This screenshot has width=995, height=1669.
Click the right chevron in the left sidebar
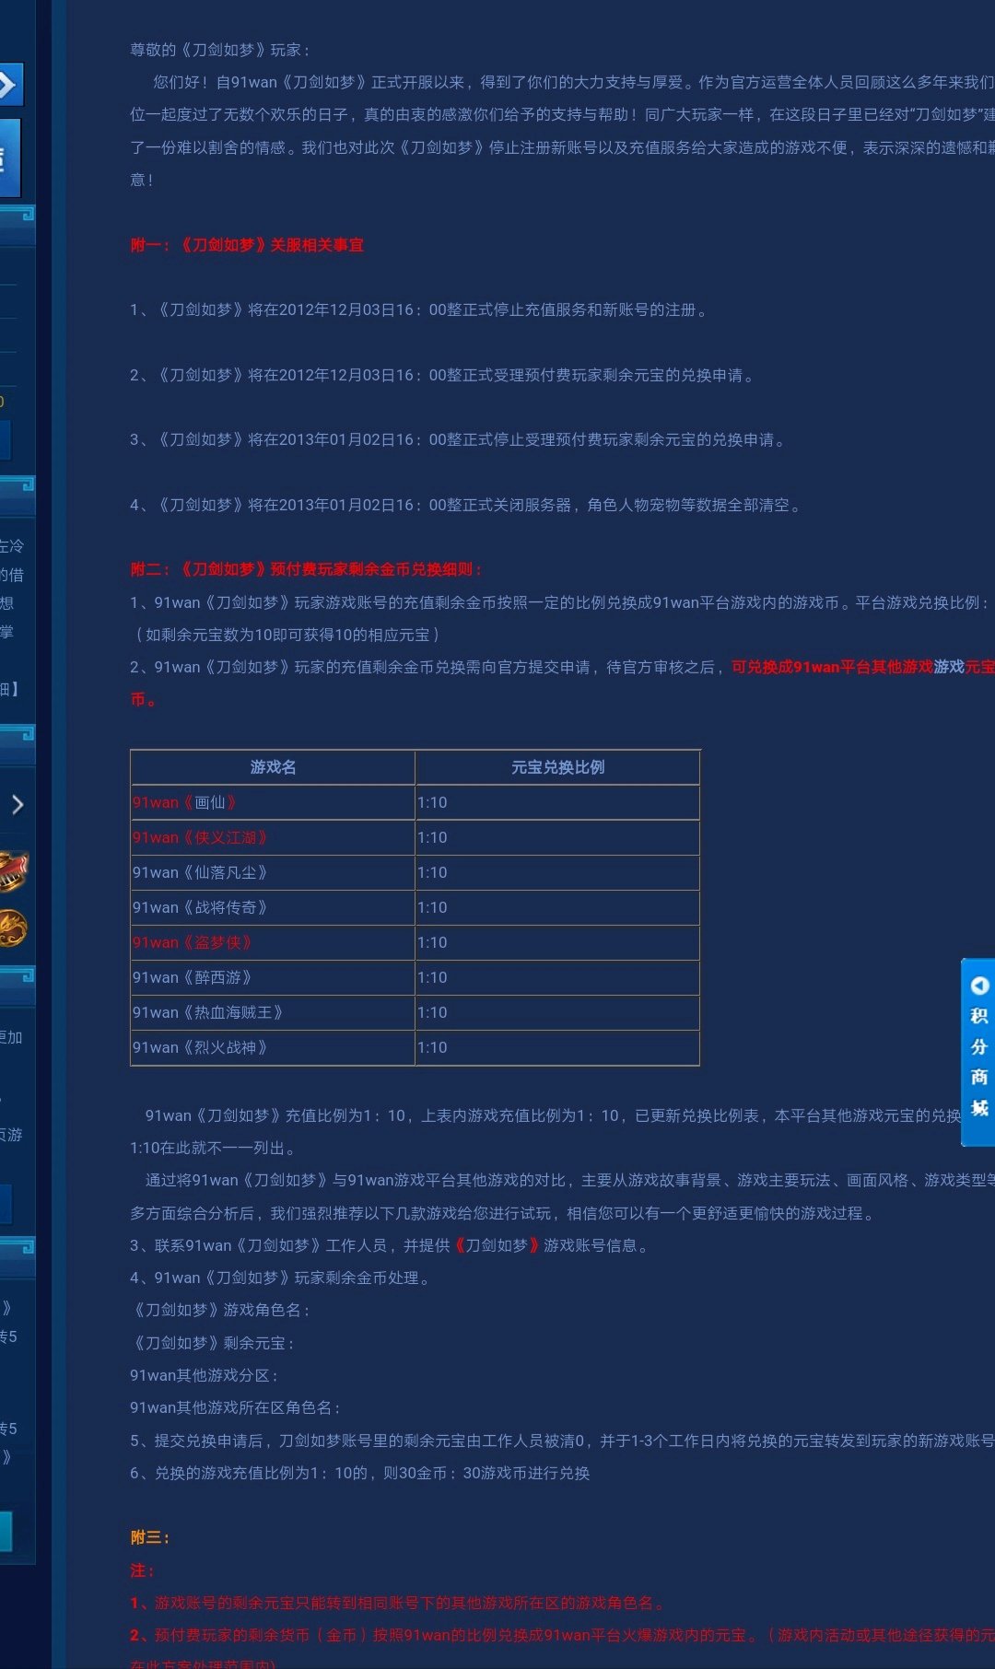(x=18, y=805)
